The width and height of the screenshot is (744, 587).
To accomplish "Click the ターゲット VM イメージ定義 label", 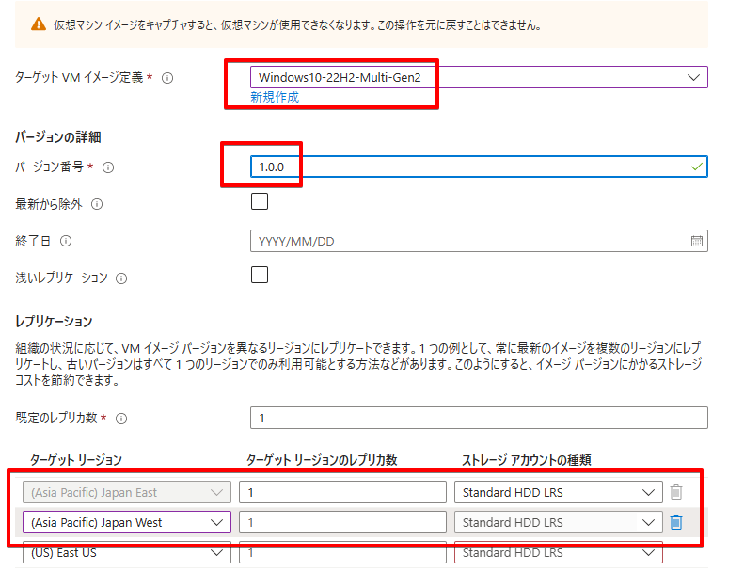I will pyautogui.click(x=79, y=77).
